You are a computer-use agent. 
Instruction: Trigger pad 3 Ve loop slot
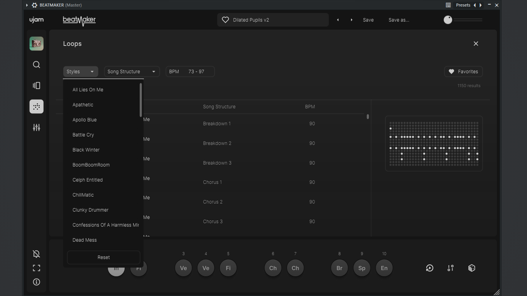(x=183, y=268)
